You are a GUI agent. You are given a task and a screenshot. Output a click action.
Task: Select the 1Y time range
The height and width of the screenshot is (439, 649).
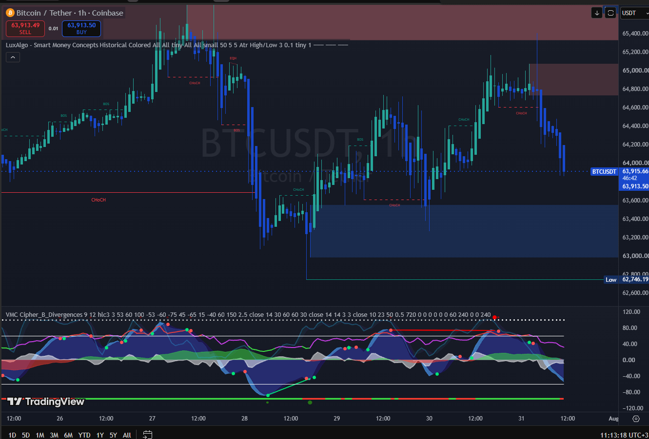tap(100, 435)
